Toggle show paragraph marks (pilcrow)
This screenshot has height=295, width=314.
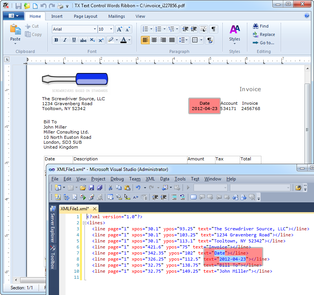click(x=214, y=29)
